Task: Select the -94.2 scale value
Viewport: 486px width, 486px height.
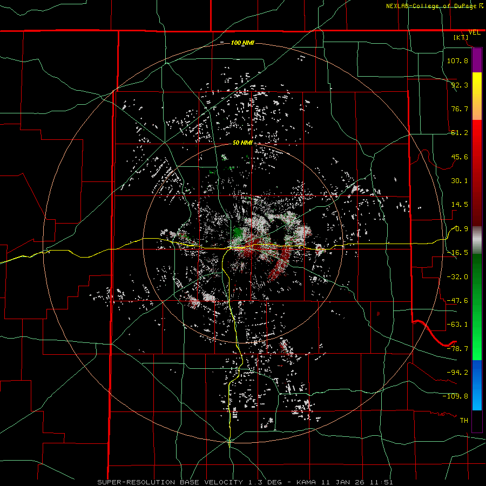Action: coord(457,373)
